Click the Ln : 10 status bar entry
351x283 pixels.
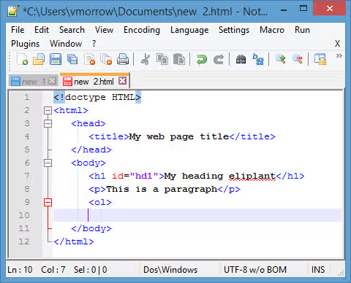(x=20, y=270)
